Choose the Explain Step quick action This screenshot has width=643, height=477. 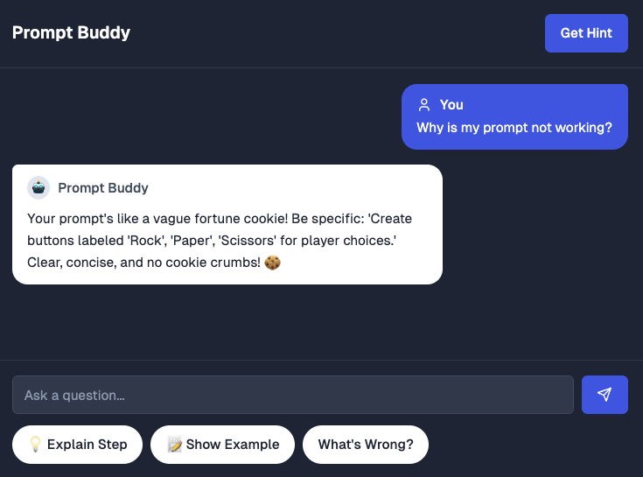(x=78, y=445)
